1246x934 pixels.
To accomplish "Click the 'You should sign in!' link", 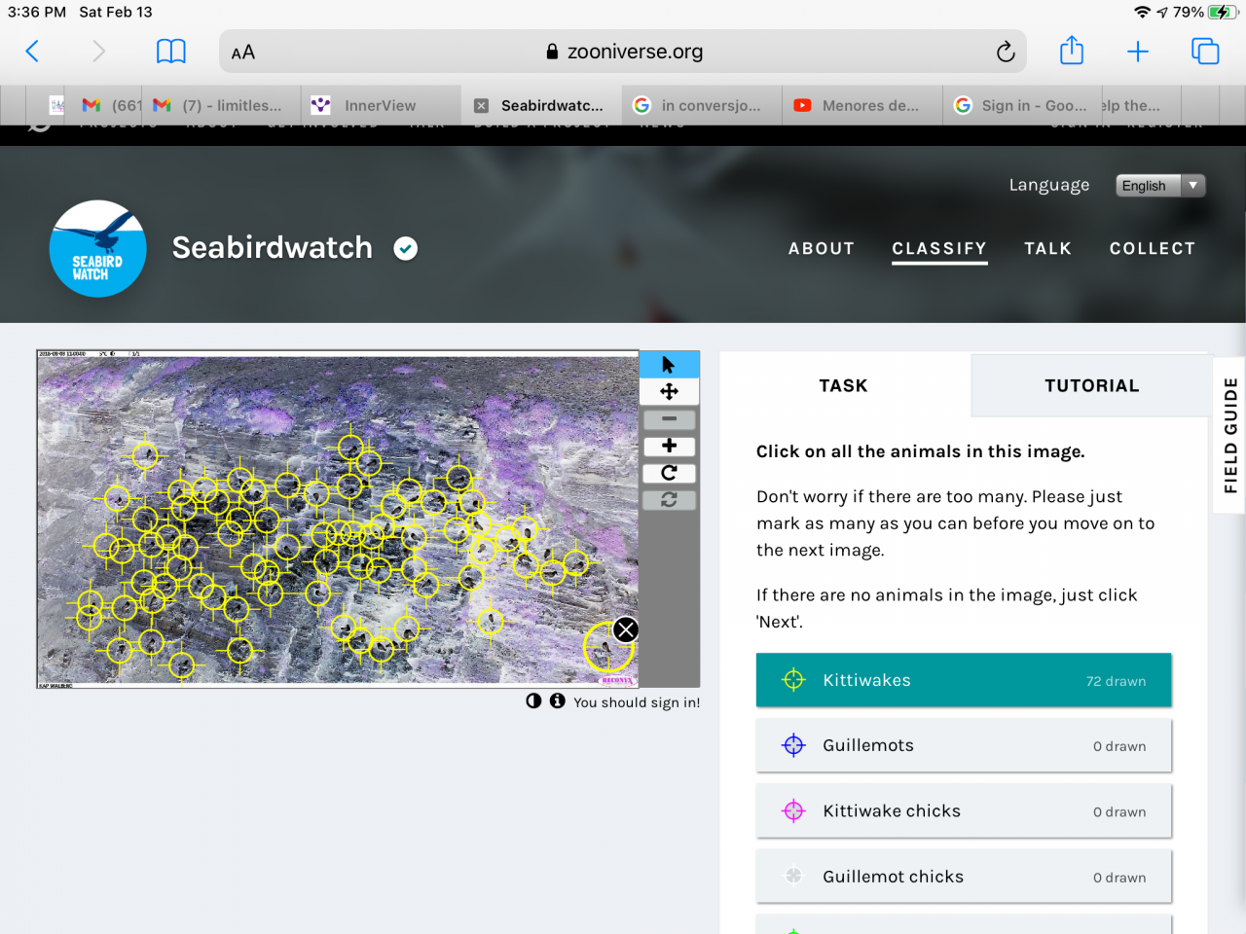I will pos(637,702).
